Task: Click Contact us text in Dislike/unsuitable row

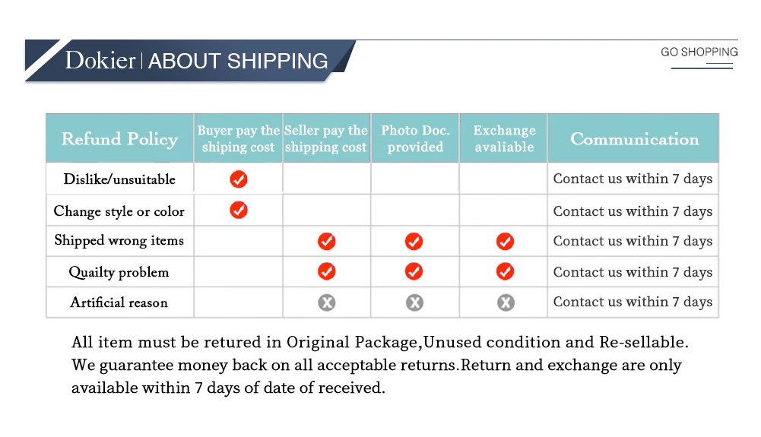Action: [x=633, y=179]
